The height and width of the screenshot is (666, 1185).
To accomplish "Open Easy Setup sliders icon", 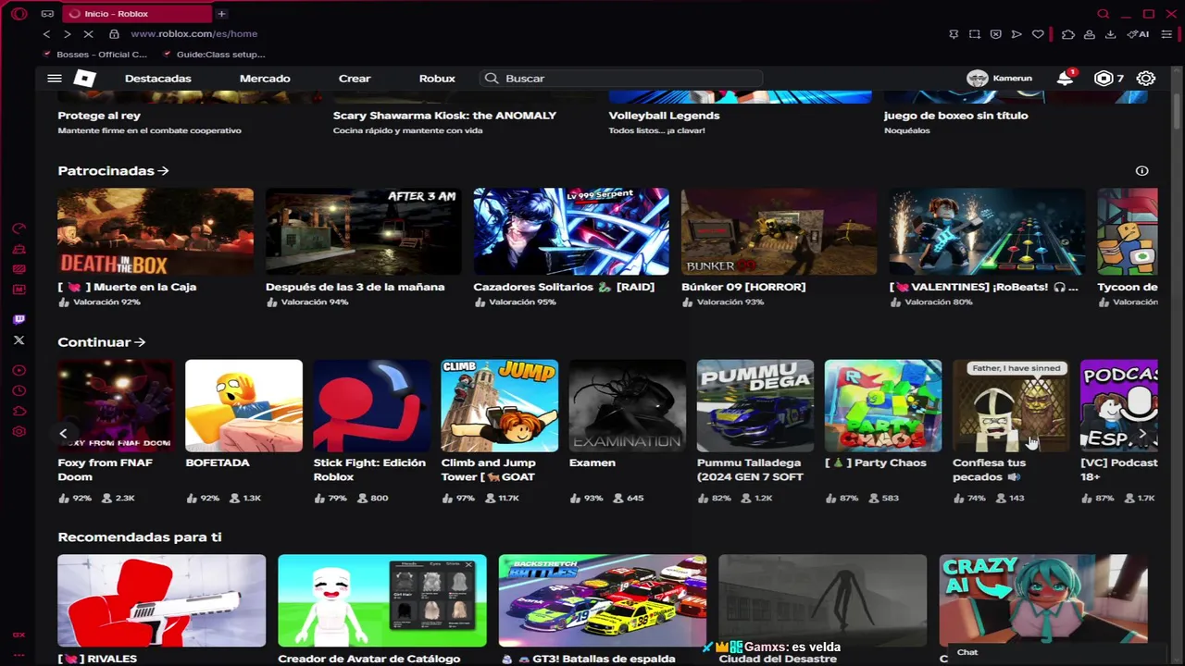I will tap(1168, 34).
